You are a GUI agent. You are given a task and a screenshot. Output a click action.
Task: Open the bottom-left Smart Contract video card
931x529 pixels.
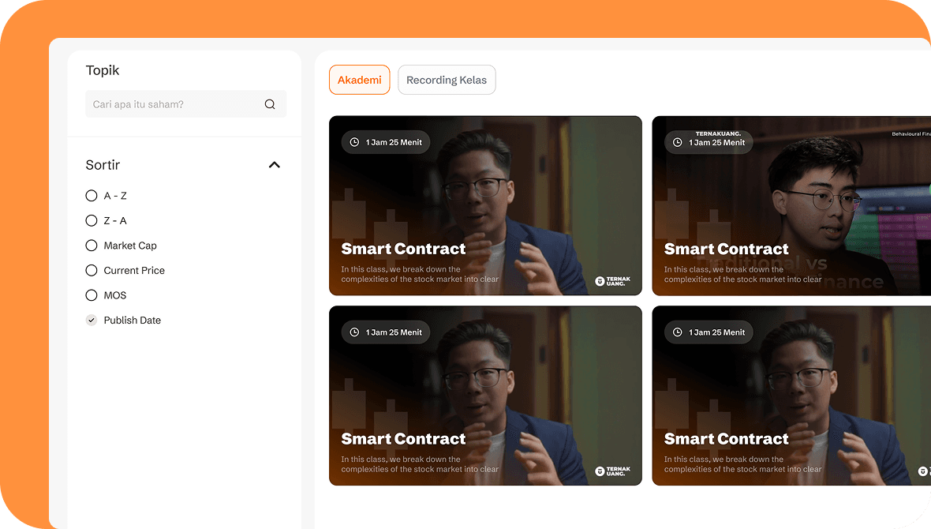tap(485, 396)
